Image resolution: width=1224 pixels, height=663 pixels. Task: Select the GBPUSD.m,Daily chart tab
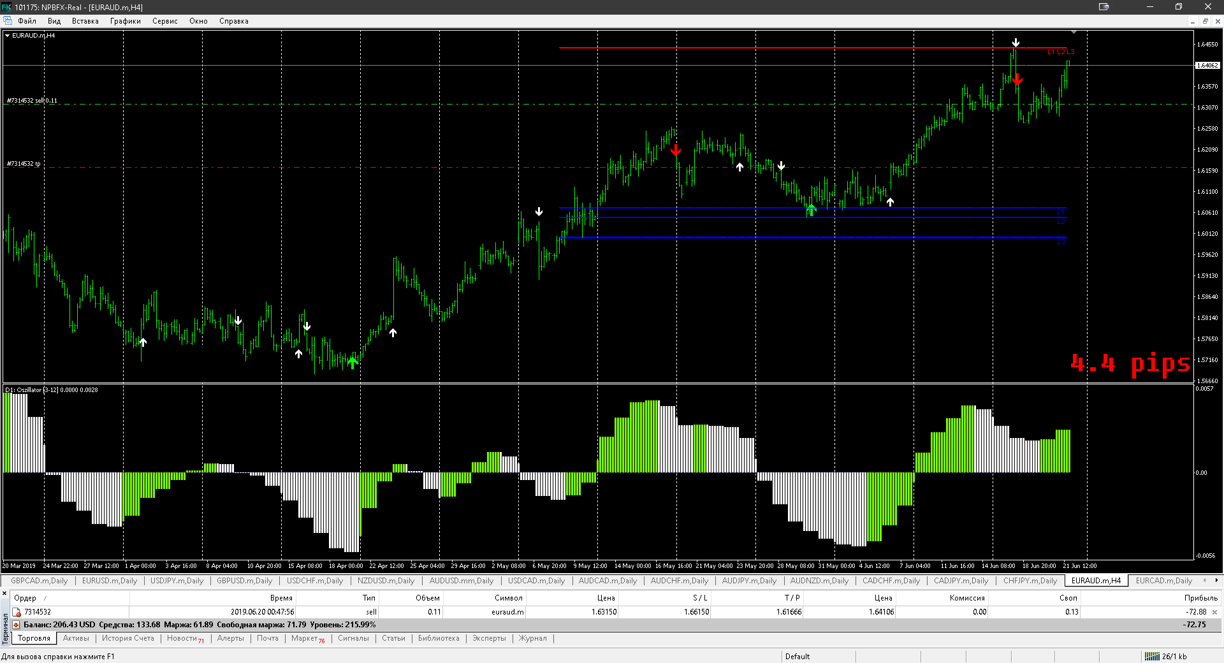(x=244, y=581)
